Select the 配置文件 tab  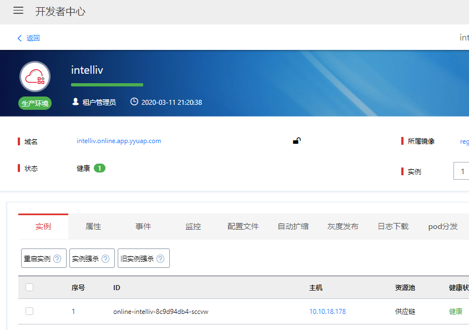point(243,226)
